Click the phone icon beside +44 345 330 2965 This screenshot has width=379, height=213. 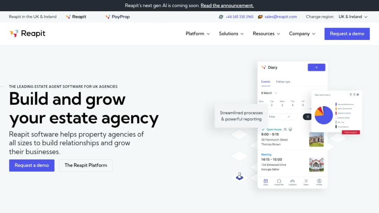coord(221,17)
